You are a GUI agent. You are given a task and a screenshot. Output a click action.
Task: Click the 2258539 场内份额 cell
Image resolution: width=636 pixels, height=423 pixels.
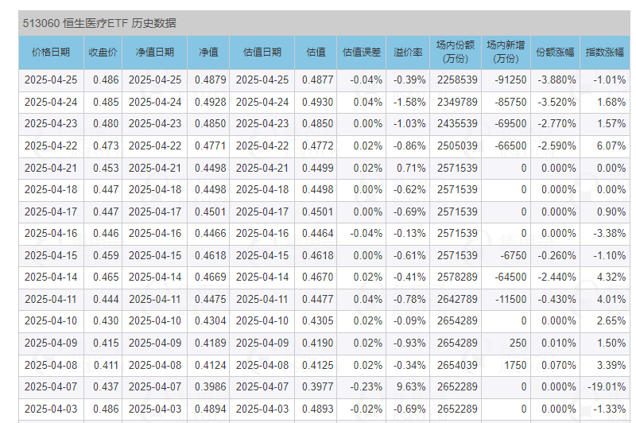click(x=457, y=80)
